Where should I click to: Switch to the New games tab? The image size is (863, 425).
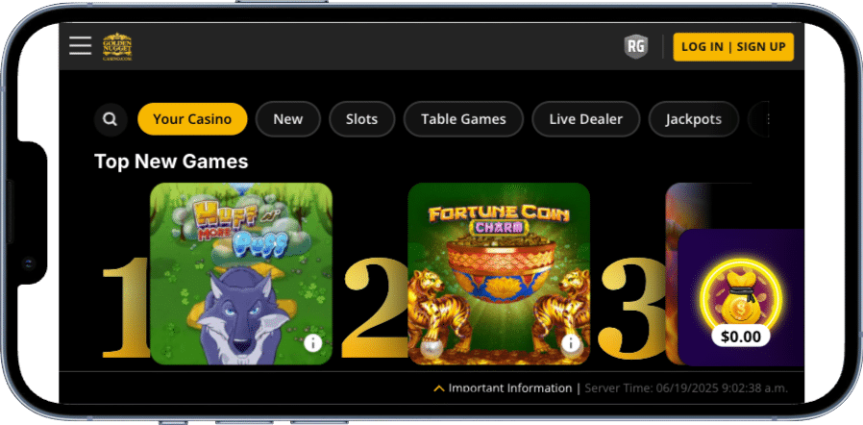pyautogui.click(x=288, y=119)
